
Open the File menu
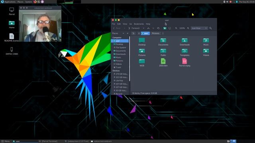[x=114, y=24]
